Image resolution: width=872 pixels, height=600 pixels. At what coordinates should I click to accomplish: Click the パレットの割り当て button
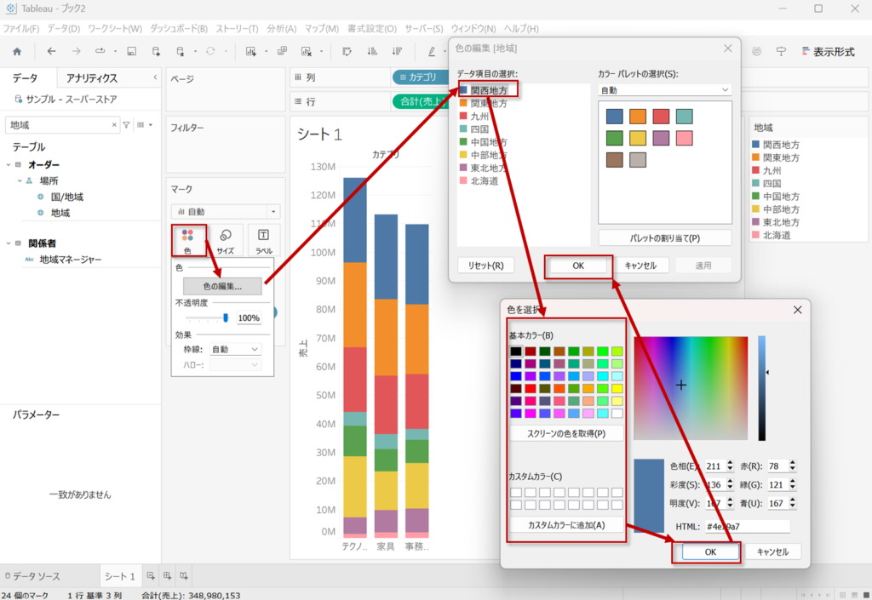point(664,238)
